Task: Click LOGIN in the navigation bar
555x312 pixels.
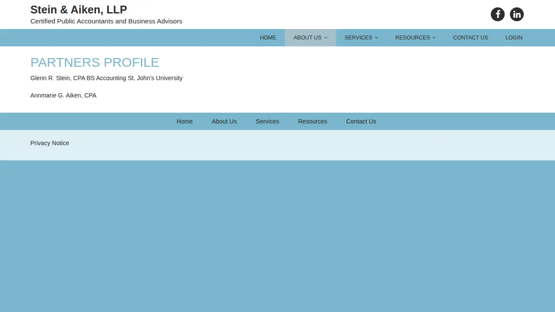Action: pos(514,38)
